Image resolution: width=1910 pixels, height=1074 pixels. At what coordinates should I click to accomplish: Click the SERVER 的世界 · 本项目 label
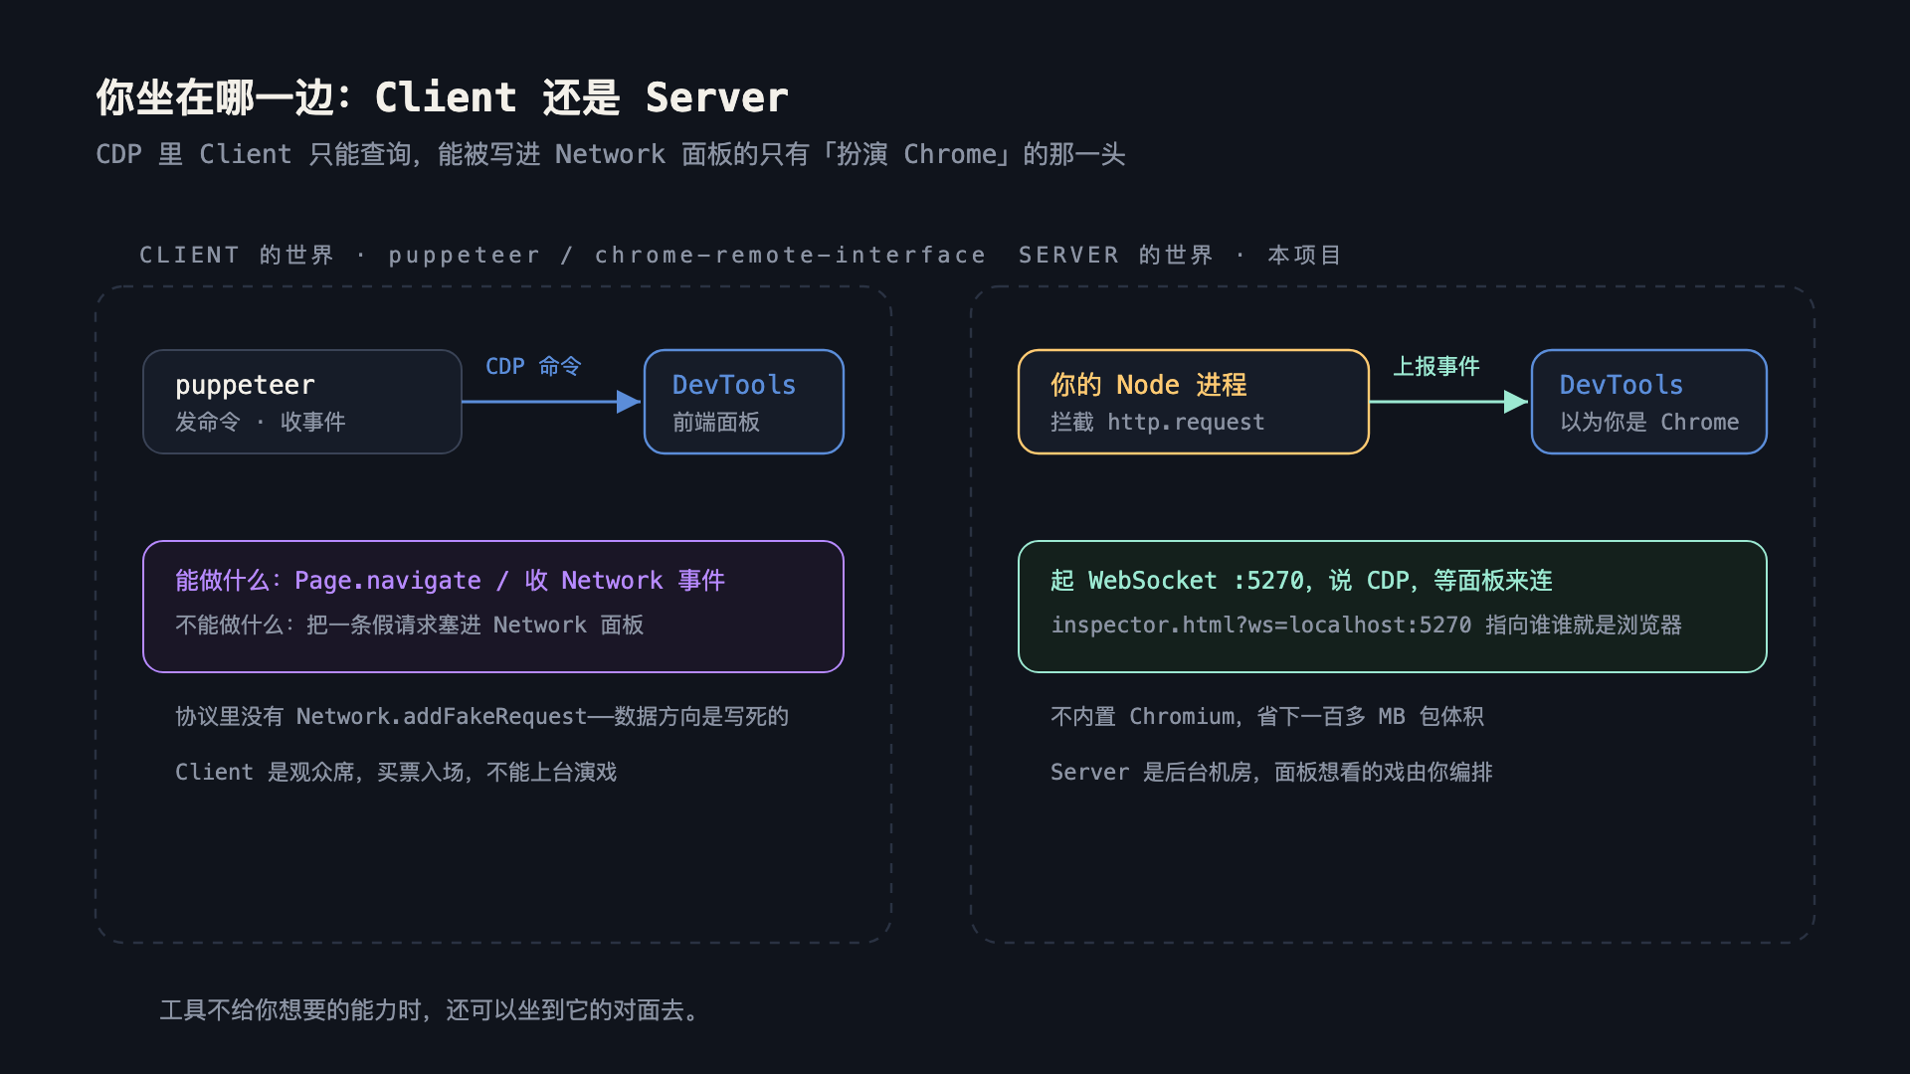tap(1180, 256)
